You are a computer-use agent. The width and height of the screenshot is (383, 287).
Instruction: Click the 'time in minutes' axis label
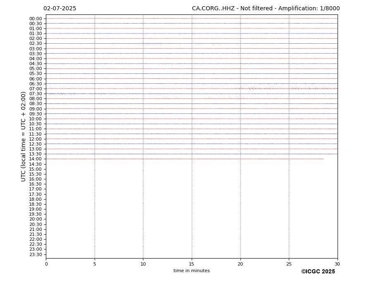point(192,271)
